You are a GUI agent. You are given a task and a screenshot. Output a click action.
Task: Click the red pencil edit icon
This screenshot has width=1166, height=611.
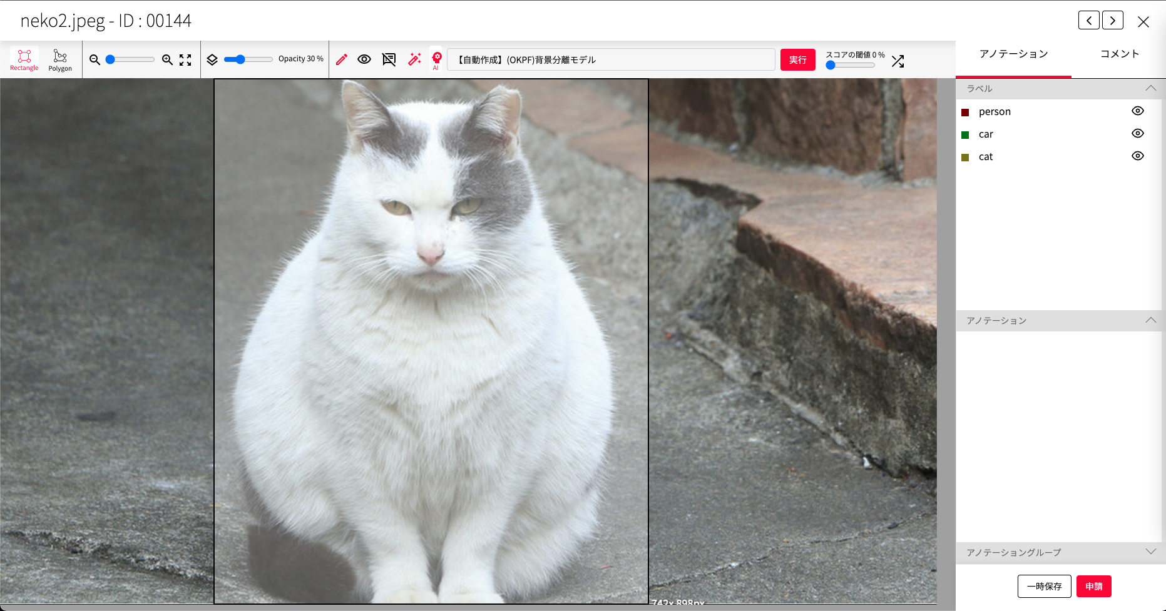click(x=342, y=59)
